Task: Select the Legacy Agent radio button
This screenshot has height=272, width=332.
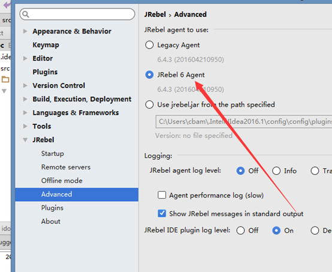Action: [x=149, y=45]
